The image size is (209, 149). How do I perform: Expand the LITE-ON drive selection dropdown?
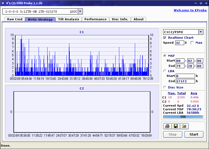coord(80,12)
